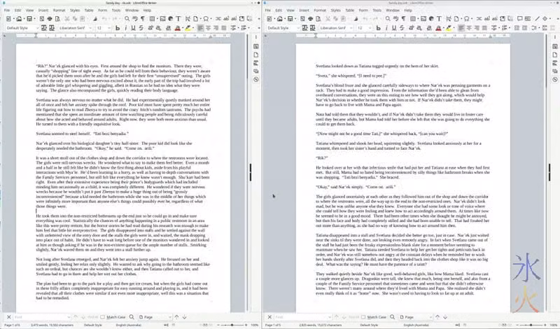Open font size dropdown in left window
Screen dimensions: 560x329
coord(109,28)
